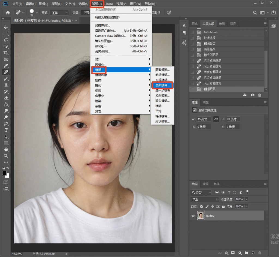This screenshot has height=257, width=279.
Task: Choose 转换为智能滤镜(S) menu entry
Action: click(121, 17)
